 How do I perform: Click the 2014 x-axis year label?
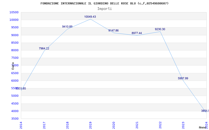[x=21, y=125]
